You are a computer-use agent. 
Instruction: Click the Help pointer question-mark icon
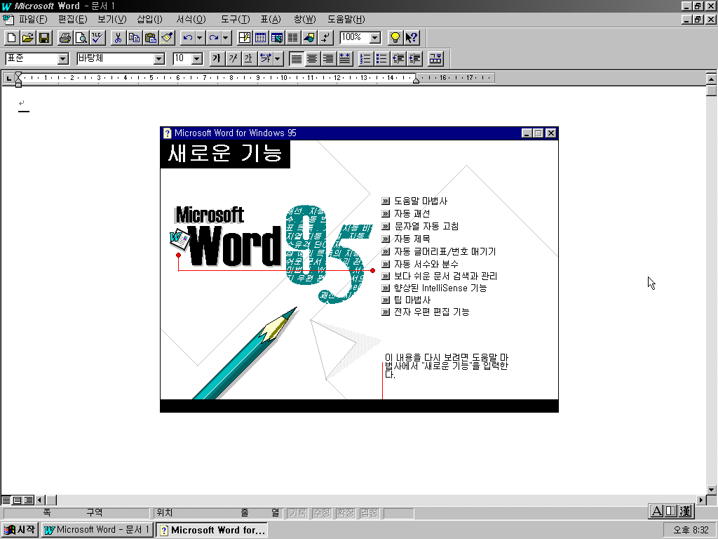(411, 38)
